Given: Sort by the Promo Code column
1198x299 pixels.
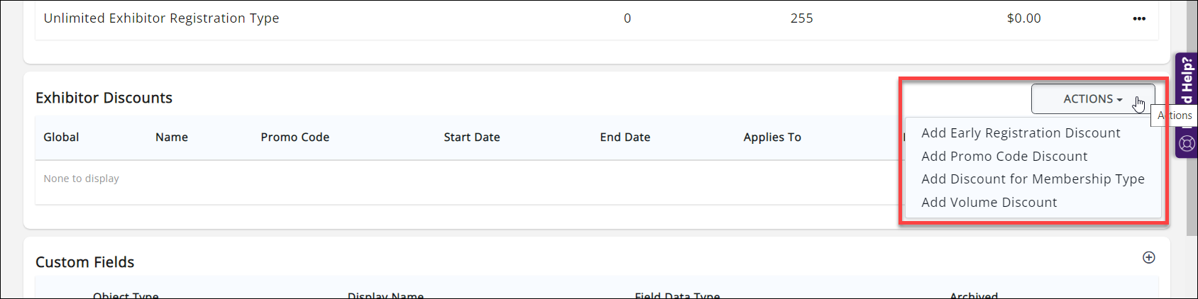Looking at the screenshot, I should click(x=295, y=137).
